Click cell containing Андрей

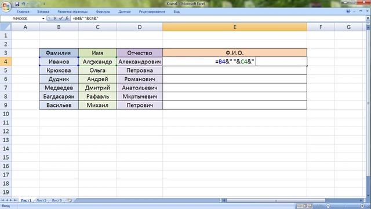[97, 79]
